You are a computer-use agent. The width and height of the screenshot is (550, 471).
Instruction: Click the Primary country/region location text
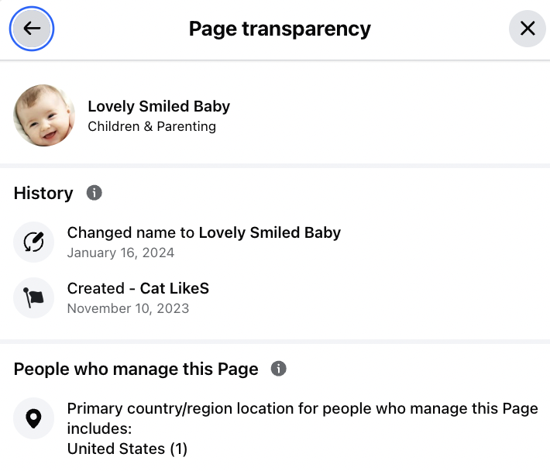click(302, 408)
